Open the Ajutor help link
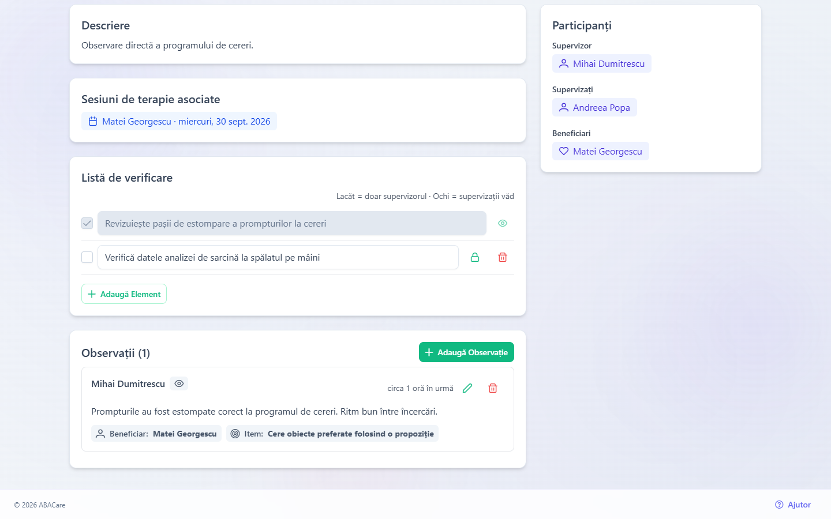The height and width of the screenshot is (519, 831). coord(793,505)
